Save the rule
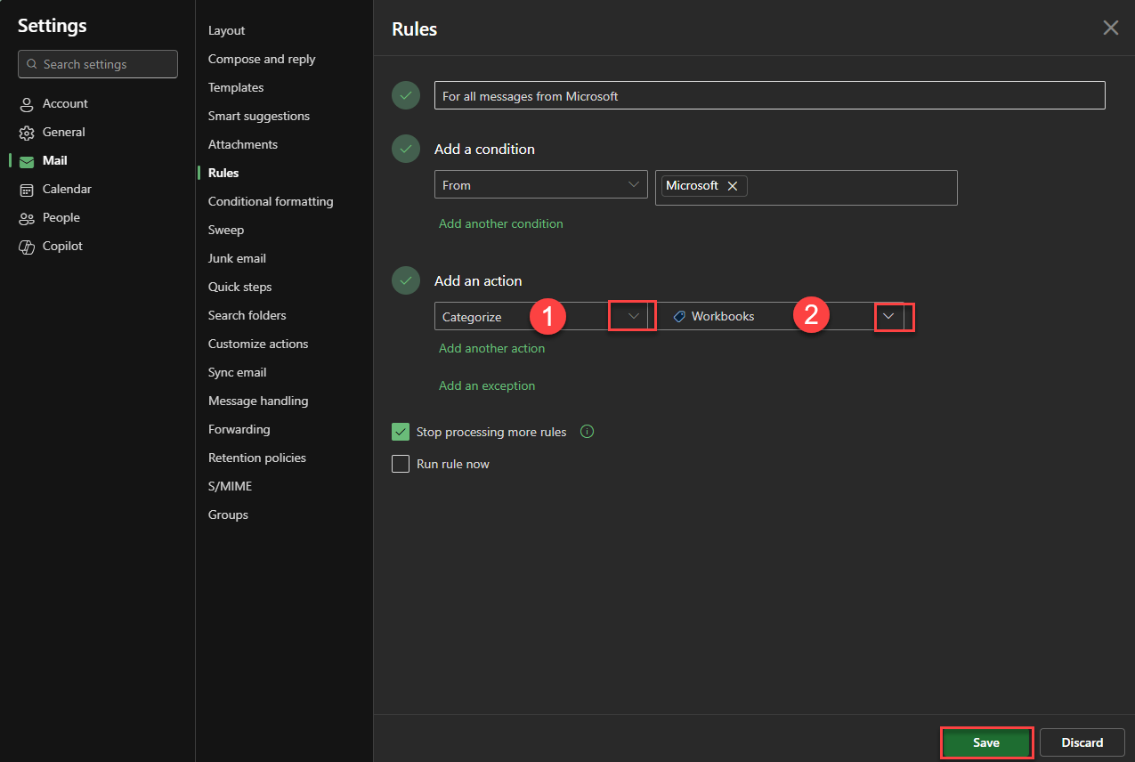Viewport: 1135px width, 762px height. pyautogui.click(x=986, y=742)
